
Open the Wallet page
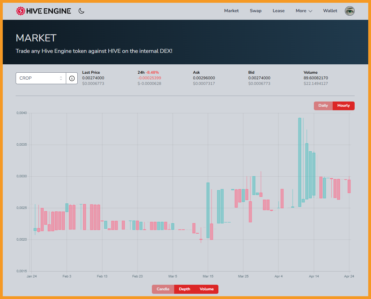(330, 11)
